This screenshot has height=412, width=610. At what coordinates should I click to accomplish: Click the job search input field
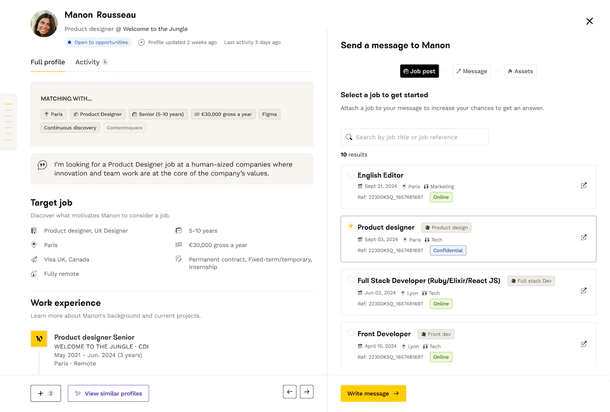click(414, 137)
